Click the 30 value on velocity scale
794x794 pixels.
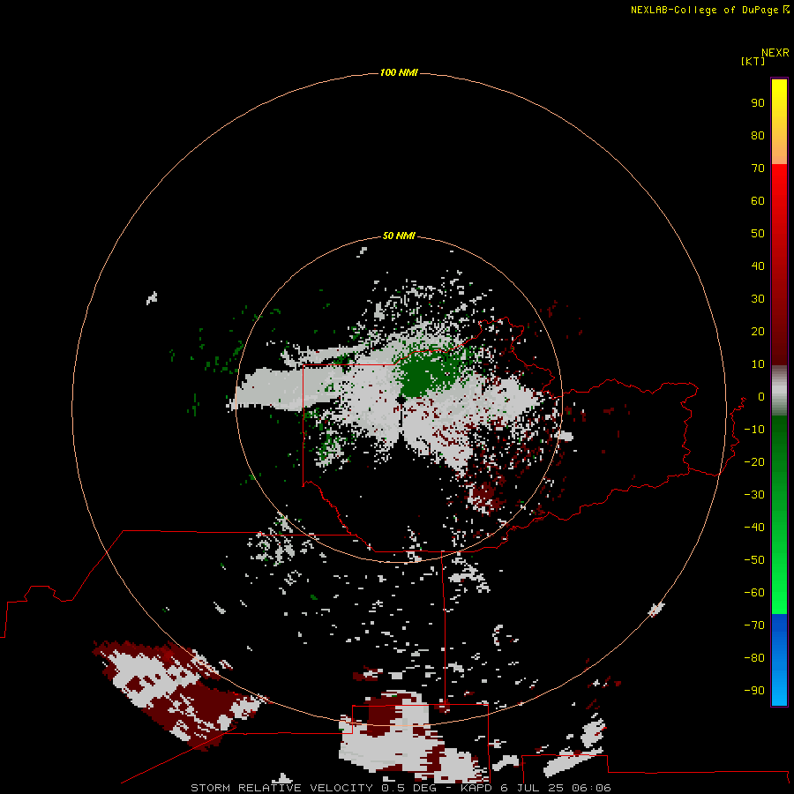(758, 299)
